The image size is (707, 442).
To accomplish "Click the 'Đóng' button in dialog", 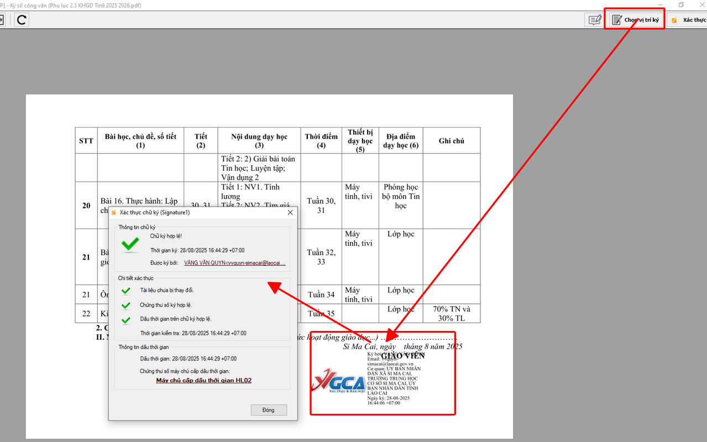I will (269, 410).
